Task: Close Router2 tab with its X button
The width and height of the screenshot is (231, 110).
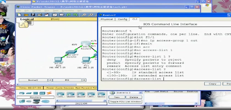Action: [x=50, y=80]
